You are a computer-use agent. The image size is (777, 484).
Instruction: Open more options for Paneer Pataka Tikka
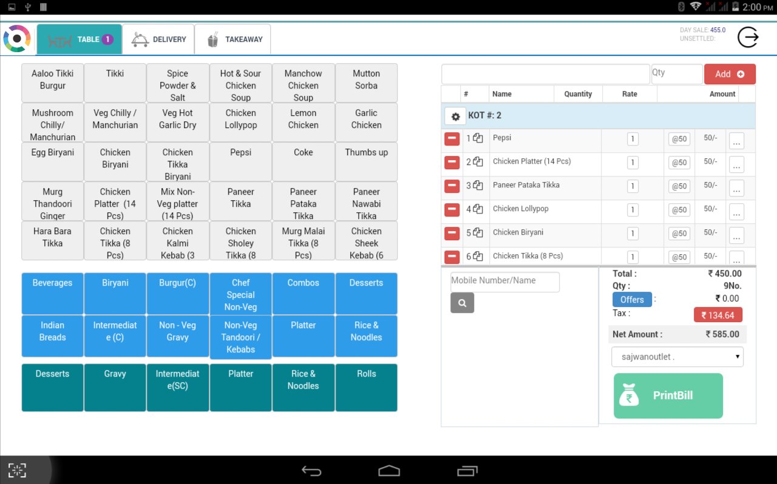[x=736, y=188]
